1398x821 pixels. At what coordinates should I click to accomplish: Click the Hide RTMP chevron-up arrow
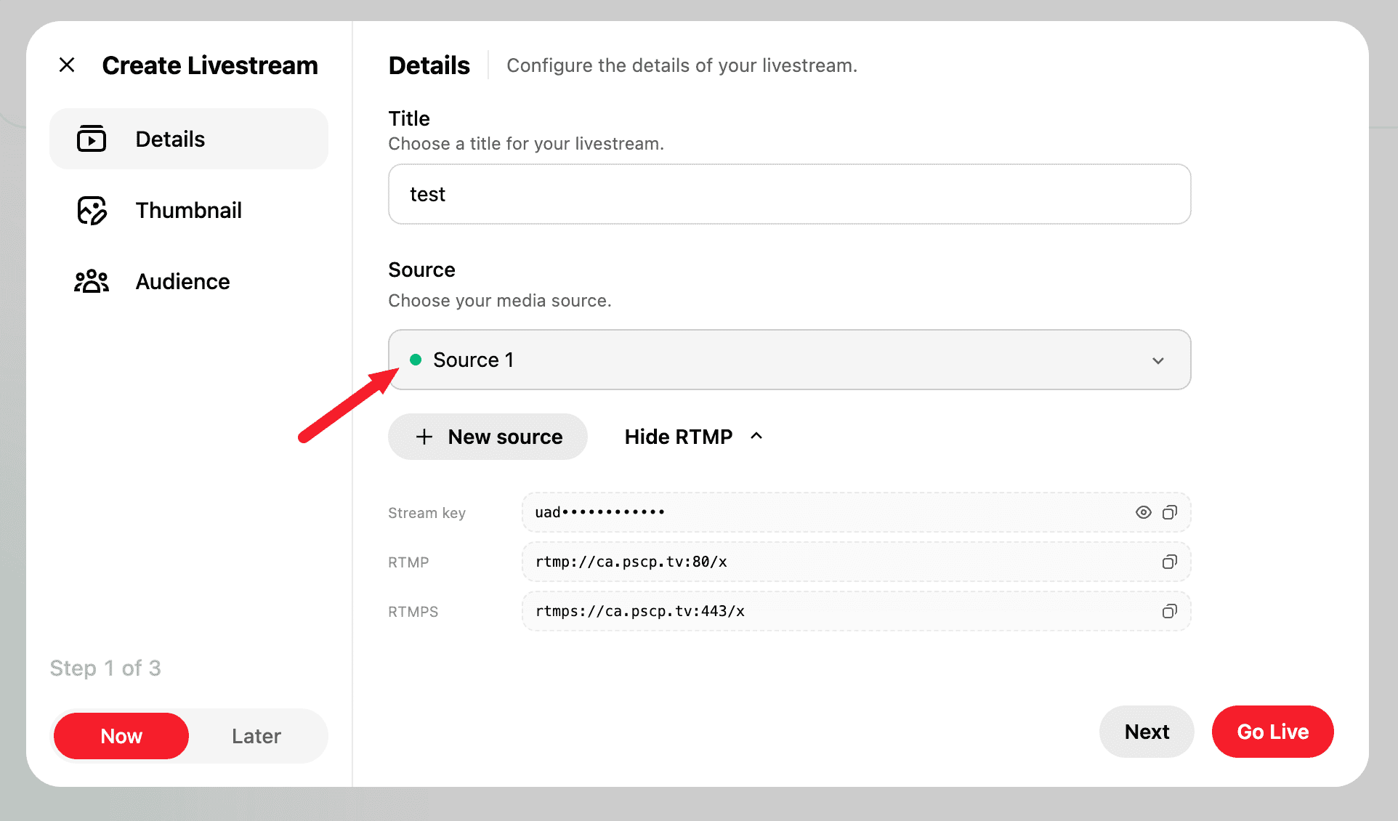tap(756, 436)
